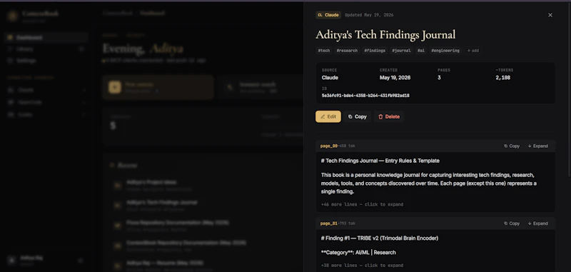Screen dimensions: 571x272
Task: Add a new tag with + add
Action: [473, 51]
